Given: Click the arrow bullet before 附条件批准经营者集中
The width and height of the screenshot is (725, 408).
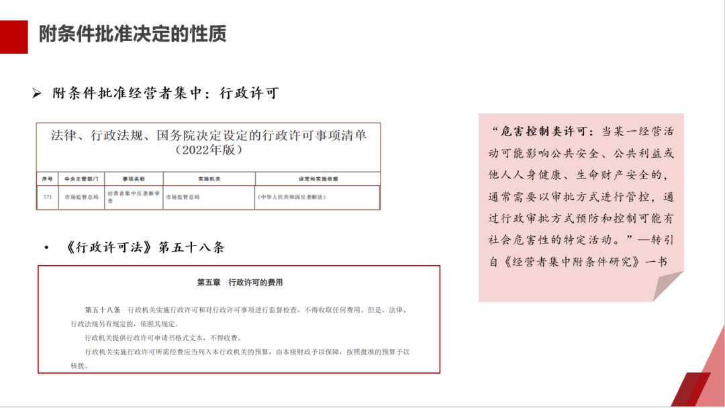Looking at the screenshot, I should (x=37, y=94).
